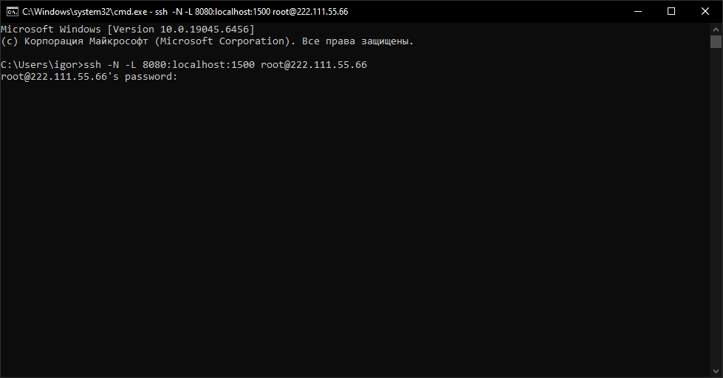Image resolution: width=723 pixels, height=378 pixels.
Task: Click root@222.111.55.66 in the typed command
Action: 313,65
